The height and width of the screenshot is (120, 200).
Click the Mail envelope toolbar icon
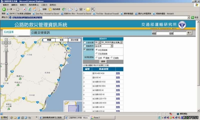[70, 9]
